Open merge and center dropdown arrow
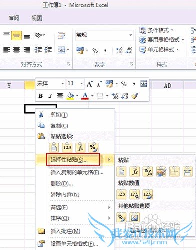This screenshot has width=196, height=250. click(68, 50)
